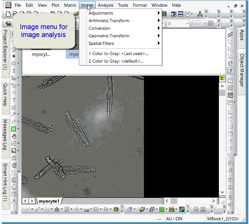Click the Rescale running-figure icon
249x224 pixels.
coord(230,71)
